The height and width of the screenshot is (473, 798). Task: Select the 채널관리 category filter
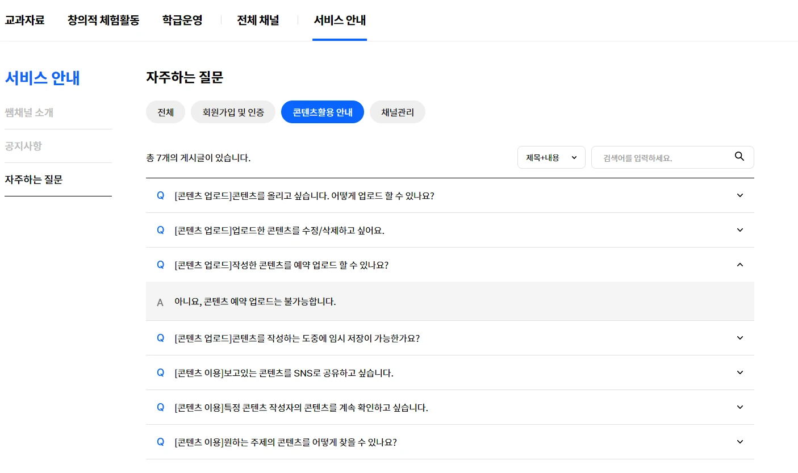(398, 112)
